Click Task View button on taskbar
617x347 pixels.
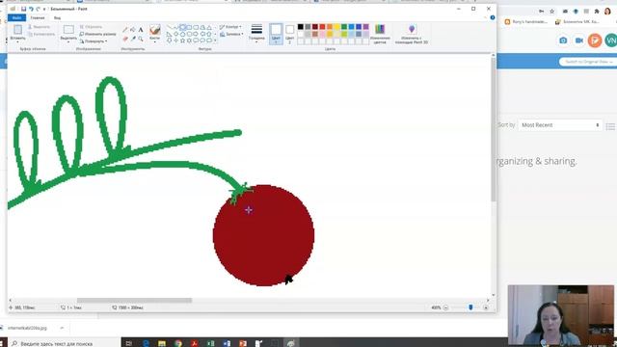tap(128, 343)
